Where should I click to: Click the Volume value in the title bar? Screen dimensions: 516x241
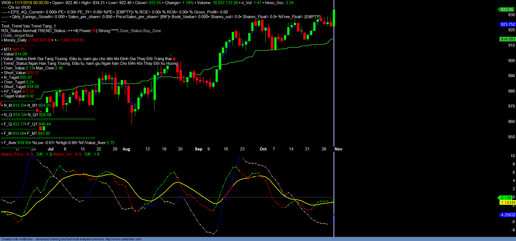point(225,3)
